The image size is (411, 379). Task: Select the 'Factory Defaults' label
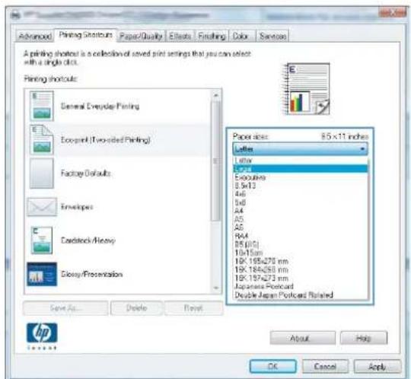[86, 174]
